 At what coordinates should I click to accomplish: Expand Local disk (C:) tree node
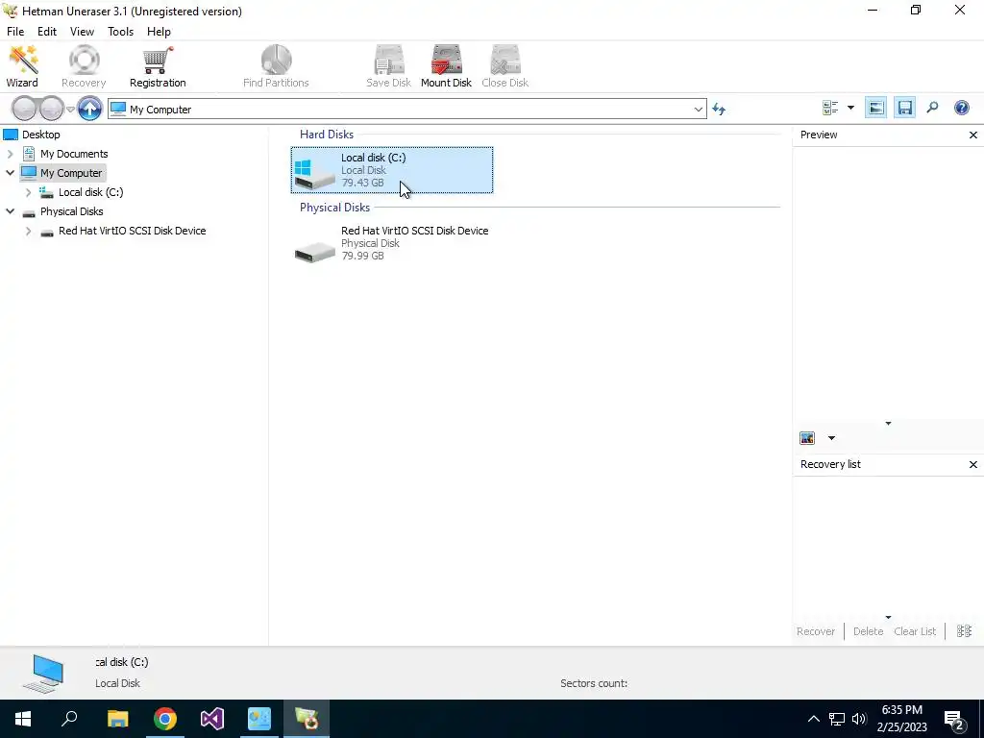[x=28, y=192]
